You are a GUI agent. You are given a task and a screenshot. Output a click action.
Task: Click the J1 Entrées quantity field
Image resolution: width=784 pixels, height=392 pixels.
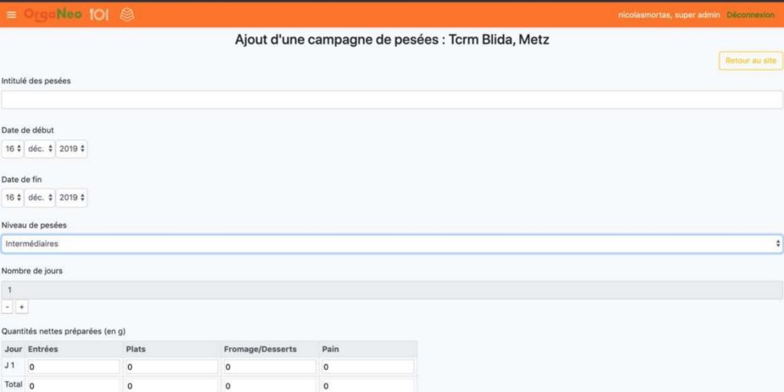pyautogui.click(x=74, y=367)
